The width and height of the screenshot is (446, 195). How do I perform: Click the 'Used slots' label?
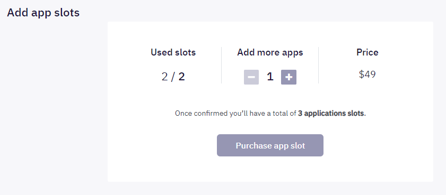coord(173,52)
